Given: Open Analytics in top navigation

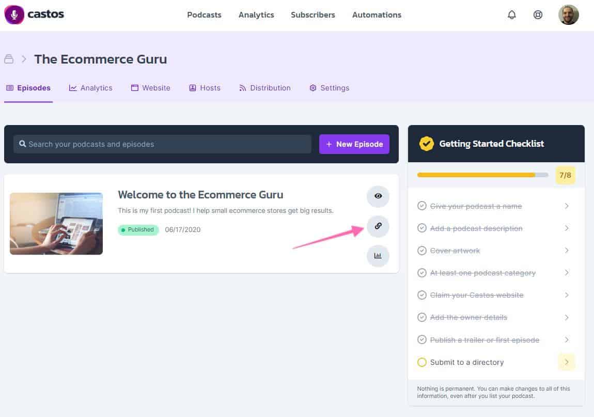Looking at the screenshot, I should coord(256,15).
